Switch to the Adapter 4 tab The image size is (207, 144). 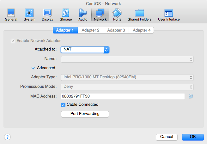(x=141, y=30)
